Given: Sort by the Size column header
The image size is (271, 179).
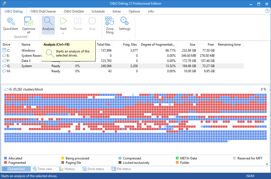Looking at the screenshot, I should coord(187,44).
